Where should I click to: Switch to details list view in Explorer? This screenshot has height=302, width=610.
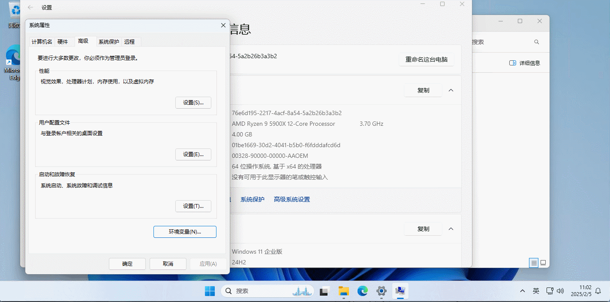click(x=534, y=263)
